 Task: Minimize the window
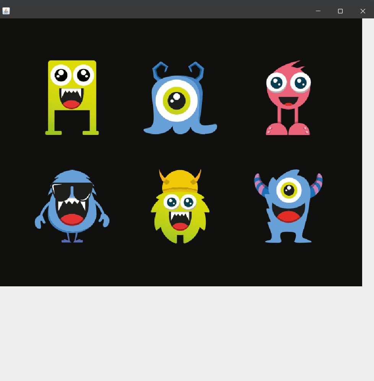(x=318, y=11)
